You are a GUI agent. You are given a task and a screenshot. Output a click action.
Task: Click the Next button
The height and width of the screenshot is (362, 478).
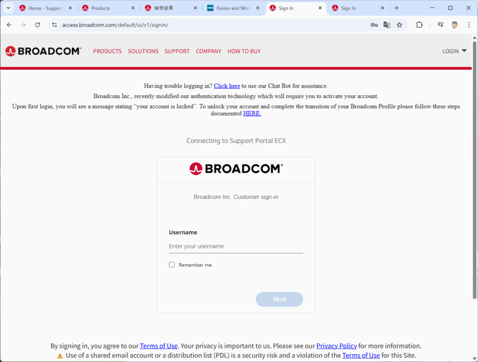pyautogui.click(x=279, y=299)
